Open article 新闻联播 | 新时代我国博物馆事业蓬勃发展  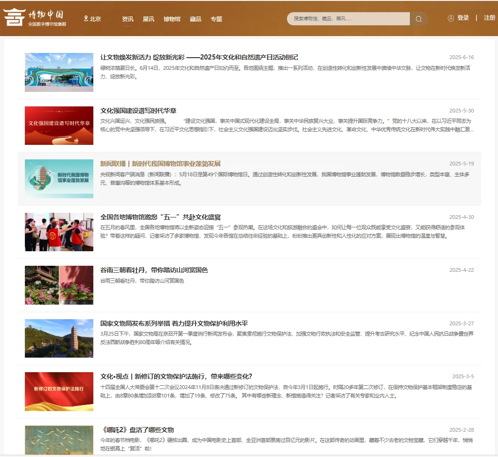(160, 164)
